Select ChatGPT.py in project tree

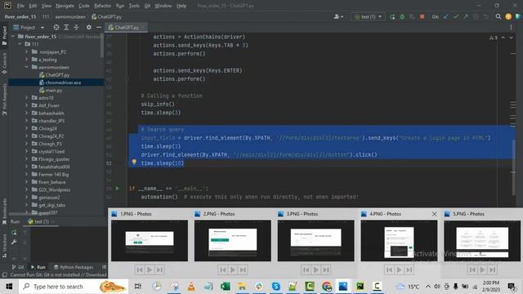[55, 75]
